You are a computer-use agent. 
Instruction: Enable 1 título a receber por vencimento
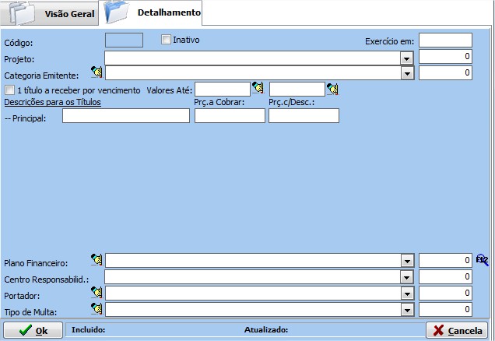click(x=9, y=90)
